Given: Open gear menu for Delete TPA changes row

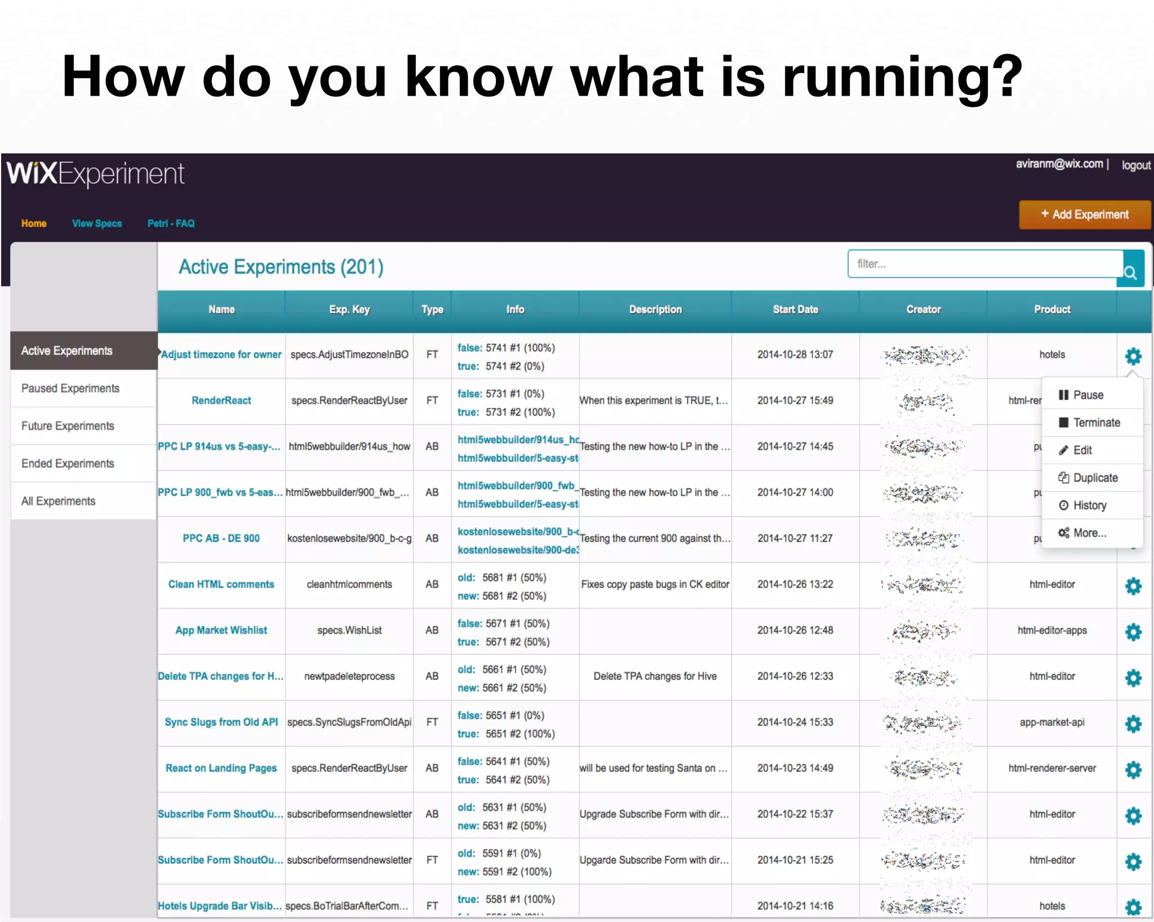Looking at the screenshot, I should (x=1133, y=678).
